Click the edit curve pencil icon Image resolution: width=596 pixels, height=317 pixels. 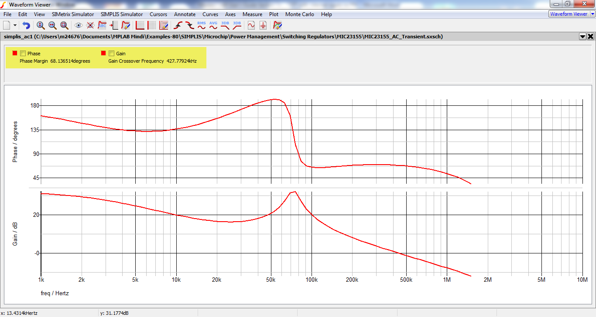pos(126,25)
